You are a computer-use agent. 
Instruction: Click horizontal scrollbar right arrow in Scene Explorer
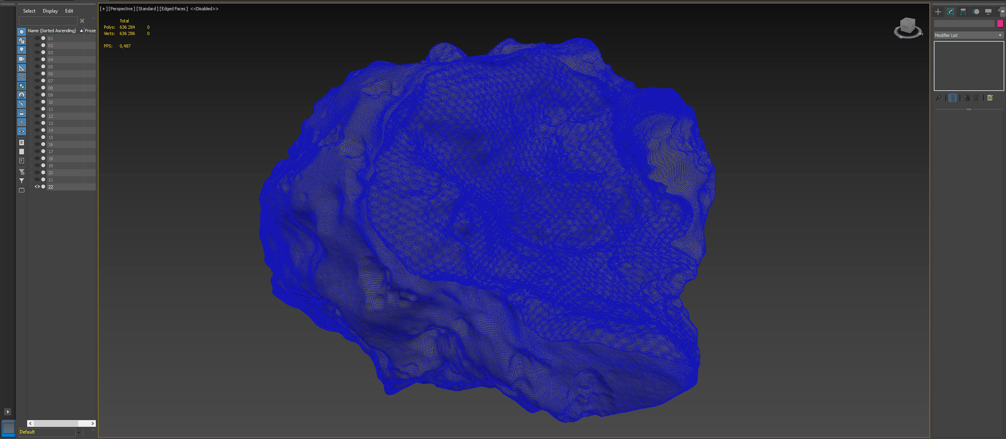(x=93, y=423)
